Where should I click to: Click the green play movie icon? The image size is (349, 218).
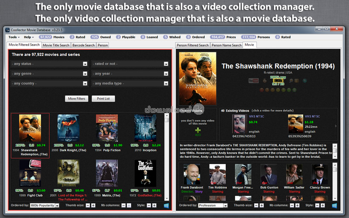point(305,81)
